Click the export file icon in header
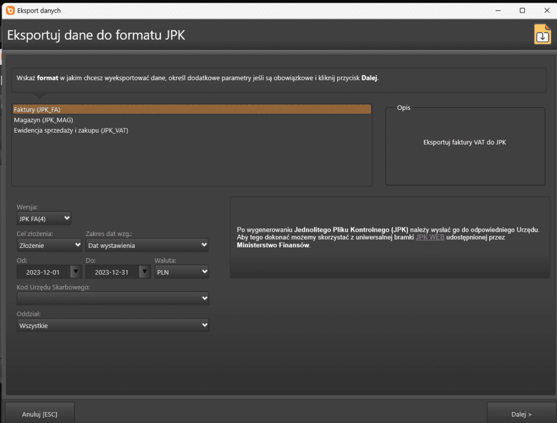The image size is (557, 423). [542, 34]
